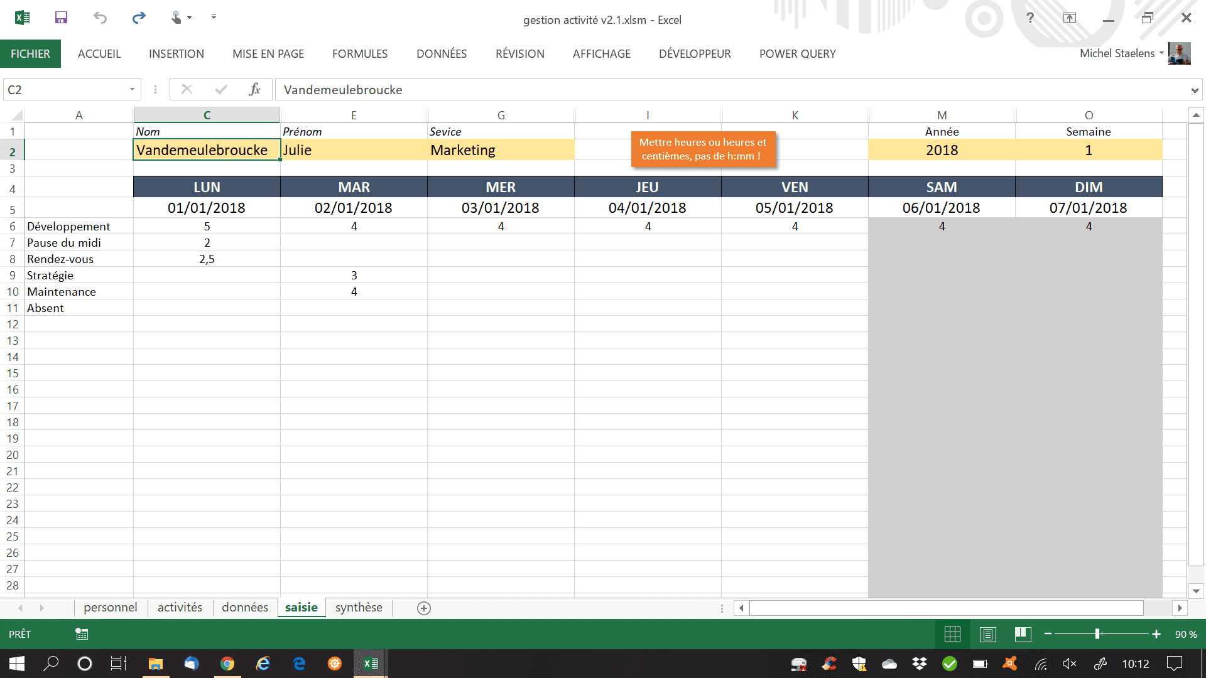The image size is (1206, 678).
Task: Switch to Normal view in status bar
Action: pos(952,635)
